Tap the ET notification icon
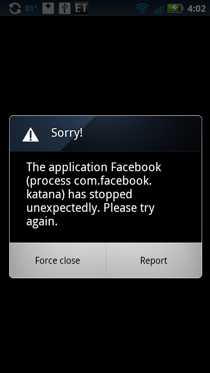 pyautogui.click(x=81, y=8)
